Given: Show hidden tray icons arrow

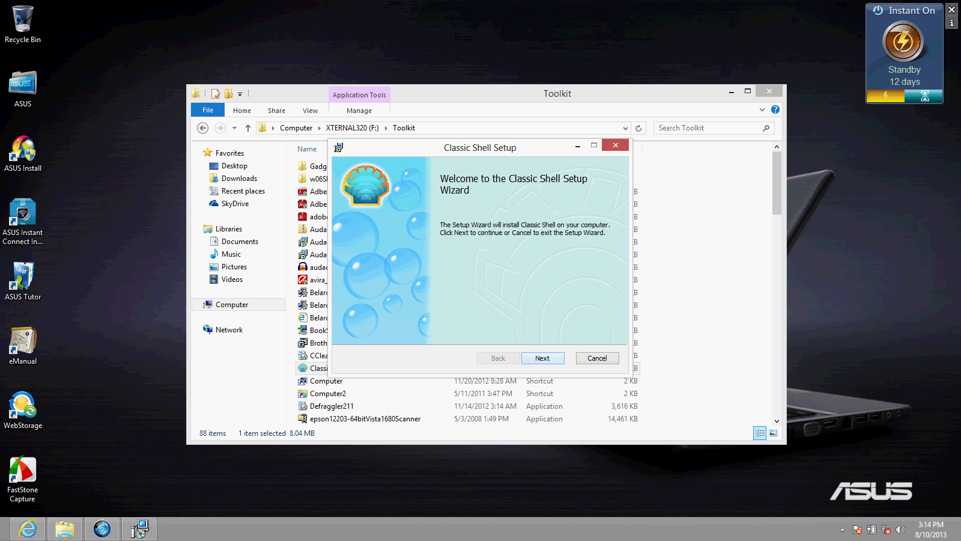Looking at the screenshot, I should tap(842, 530).
